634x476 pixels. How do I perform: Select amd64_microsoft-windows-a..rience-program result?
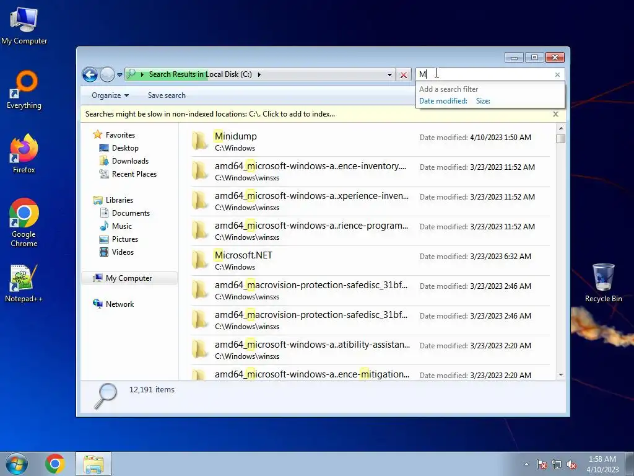370,231
